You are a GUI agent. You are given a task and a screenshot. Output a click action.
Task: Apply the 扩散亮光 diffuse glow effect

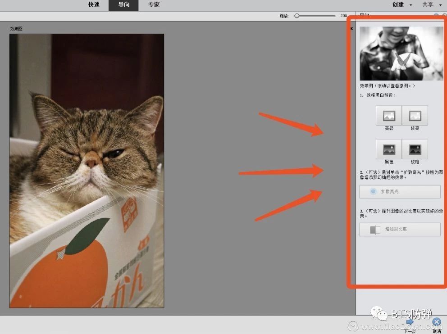coord(400,192)
